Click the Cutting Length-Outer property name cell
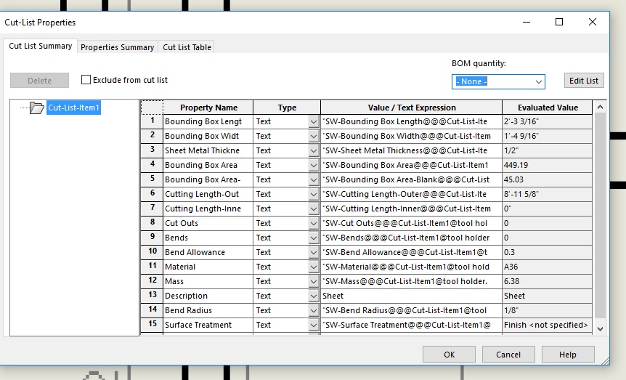This screenshot has height=380, width=626. 208,194
